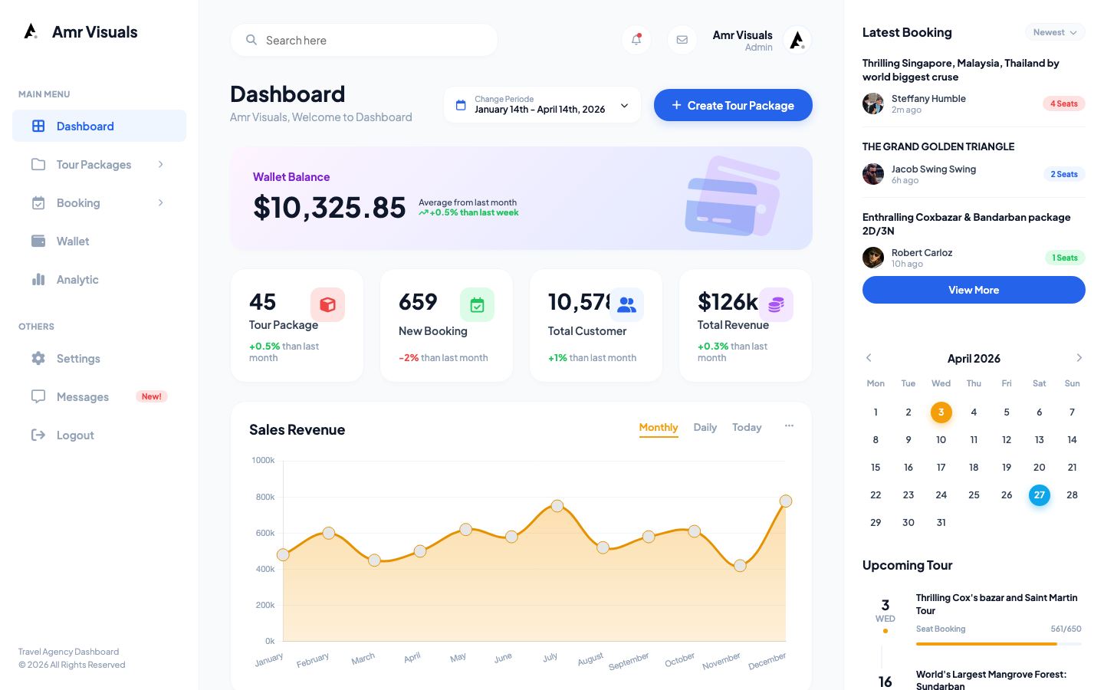Click the 1 Seats badge
Image resolution: width=1104 pixels, height=690 pixels.
click(x=1065, y=258)
